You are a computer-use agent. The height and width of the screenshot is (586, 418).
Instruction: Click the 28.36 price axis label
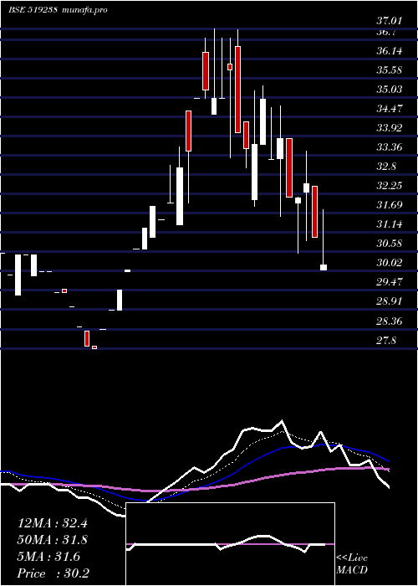(390, 321)
